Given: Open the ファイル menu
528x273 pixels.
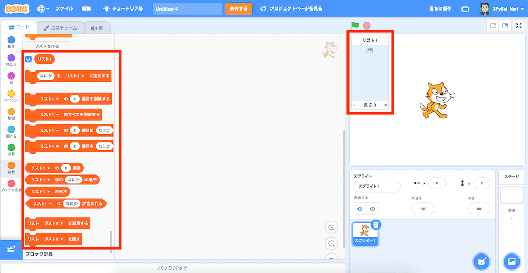Looking at the screenshot, I should (x=64, y=9).
